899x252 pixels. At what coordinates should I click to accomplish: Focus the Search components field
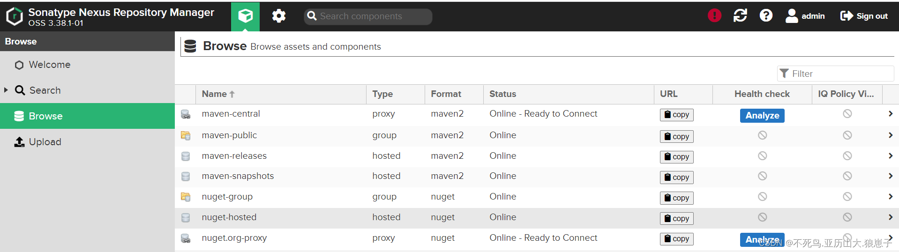coord(368,16)
